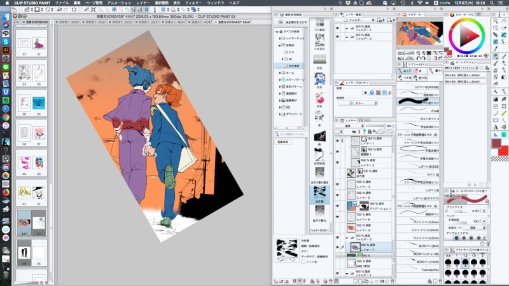The height and width of the screenshot is (286, 509).
Task: Open Adobe Illustrator from the Dock
Action: coord(6,50)
